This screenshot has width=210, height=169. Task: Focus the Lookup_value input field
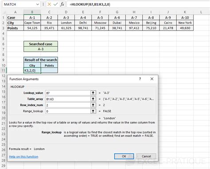click(x=68, y=93)
